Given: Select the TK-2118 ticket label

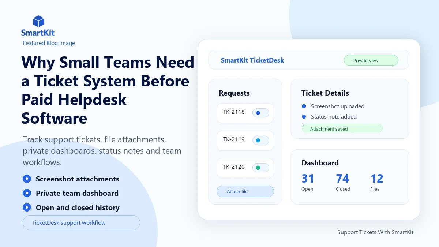Looking at the screenshot, I should [234, 112].
